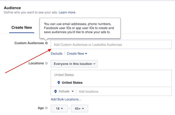Click the Locations info icon
This screenshot has width=175, height=115.
[46, 63]
